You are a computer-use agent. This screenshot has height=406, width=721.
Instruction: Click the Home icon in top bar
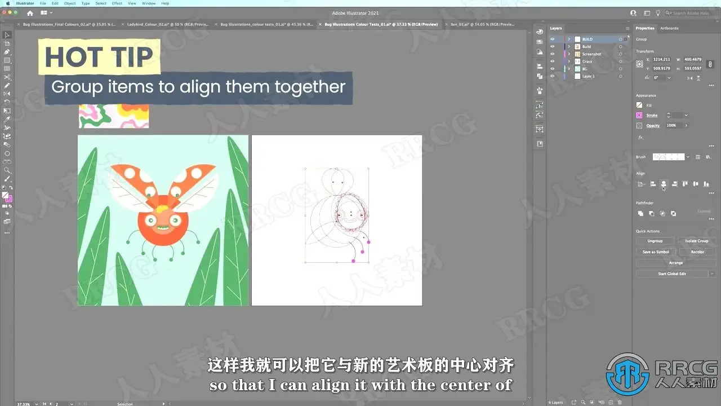[30, 12]
